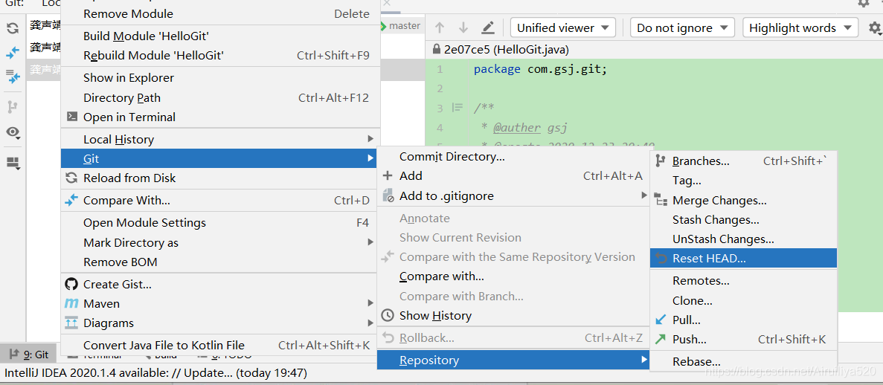Choose Convert Java File to Kotlin File
The width and height of the screenshot is (883, 385).
point(220,345)
